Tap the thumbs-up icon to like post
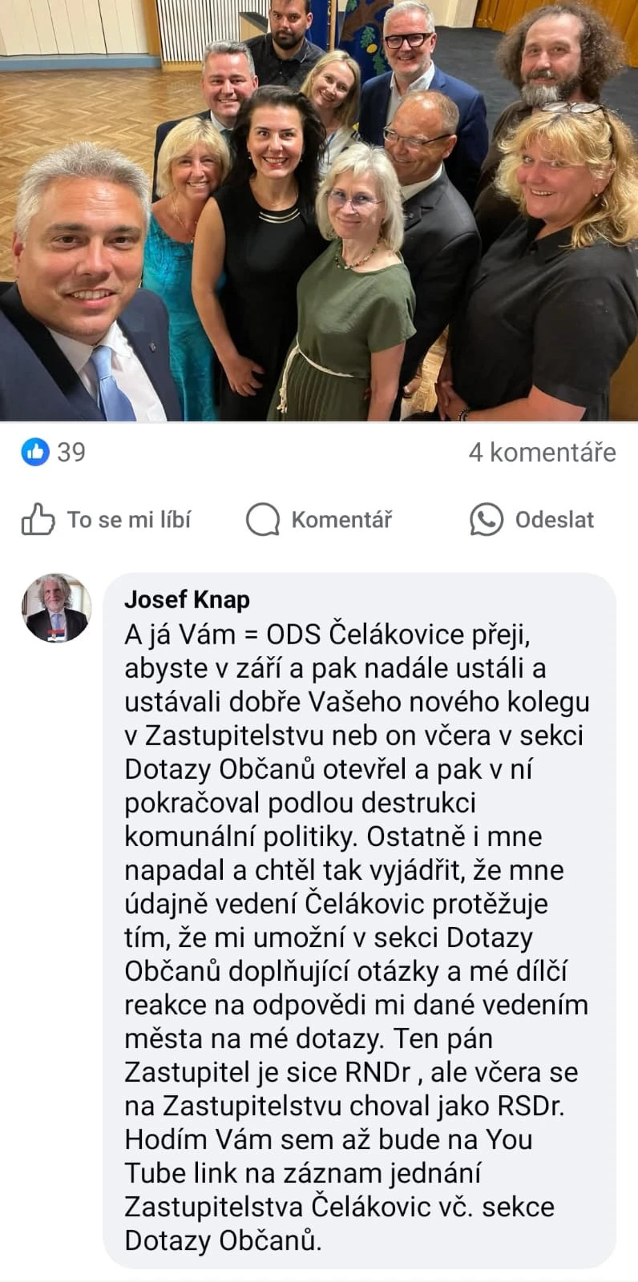638x1282 pixels. tap(38, 519)
